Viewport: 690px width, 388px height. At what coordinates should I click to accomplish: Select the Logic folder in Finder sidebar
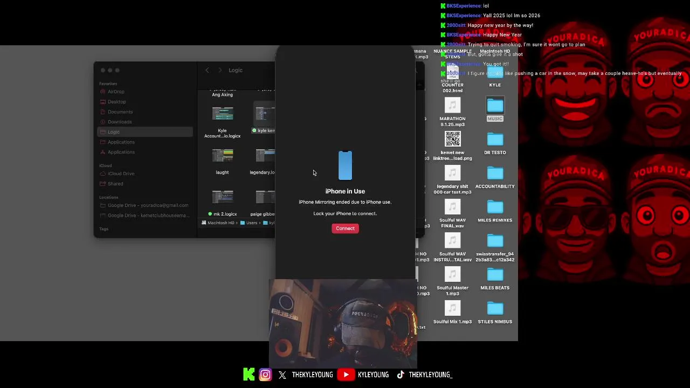[x=144, y=132]
